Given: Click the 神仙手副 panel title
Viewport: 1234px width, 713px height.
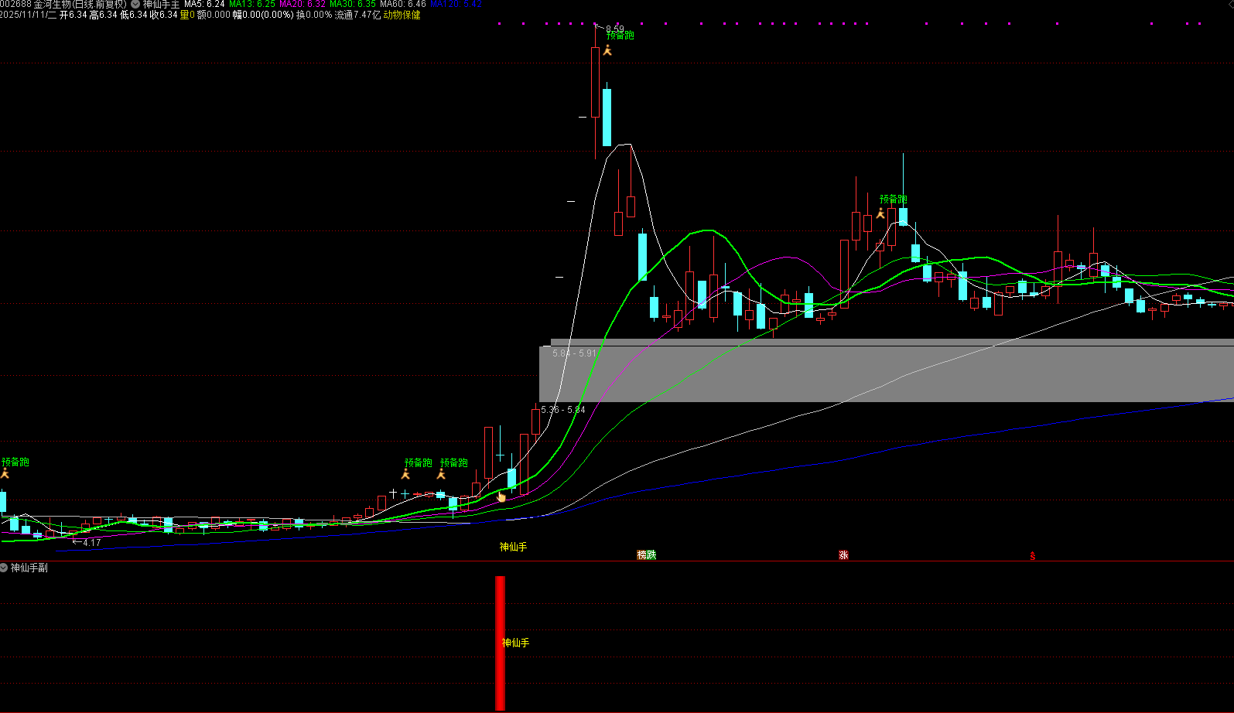Looking at the screenshot, I should tap(29, 568).
